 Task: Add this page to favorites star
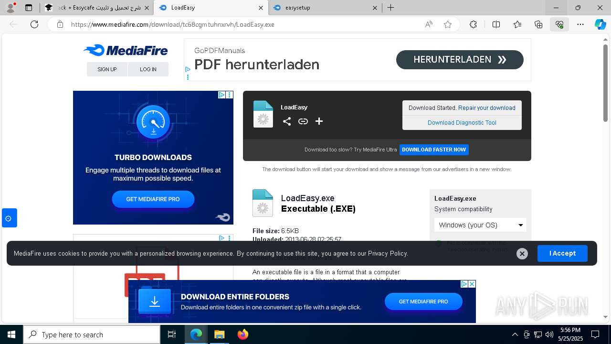pos(448,24)
